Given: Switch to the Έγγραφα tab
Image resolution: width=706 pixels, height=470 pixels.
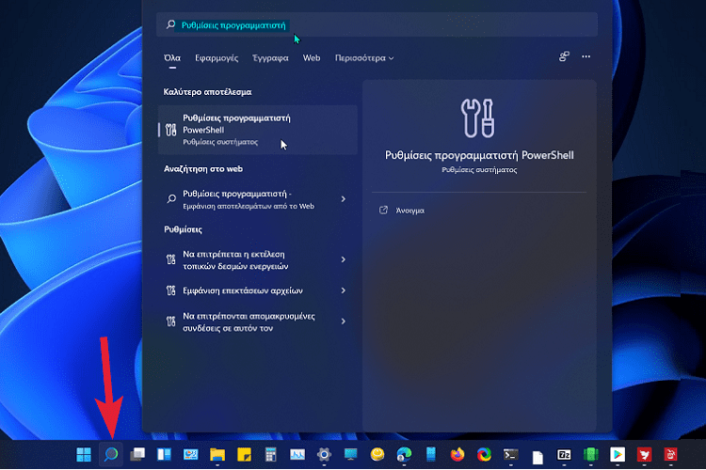Looking at the screenshot, I should pyautogui.click(x=270, y=58).
